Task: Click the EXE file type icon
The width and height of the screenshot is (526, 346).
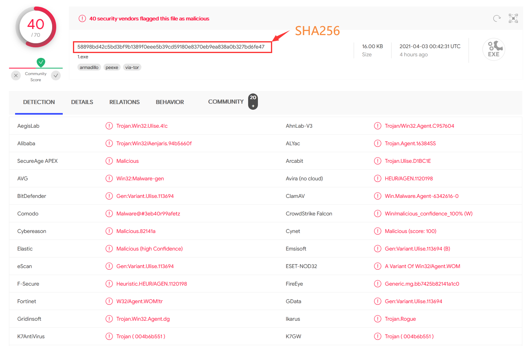Action: (493, 50)
